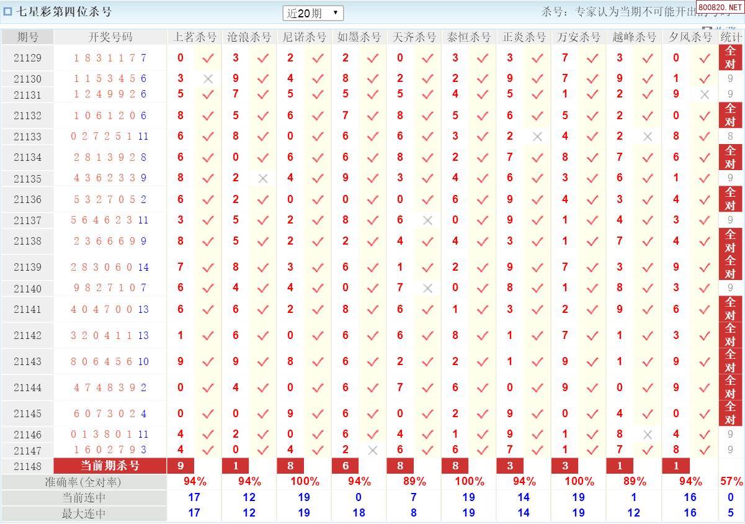
Task: Click the gray X mark for 沧浪杀号 in row 21135
Action: click(263, 178)
